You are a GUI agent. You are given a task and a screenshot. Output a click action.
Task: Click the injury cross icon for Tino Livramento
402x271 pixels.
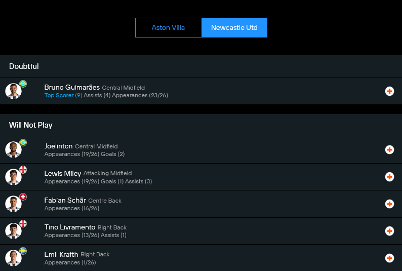(389, 231)
